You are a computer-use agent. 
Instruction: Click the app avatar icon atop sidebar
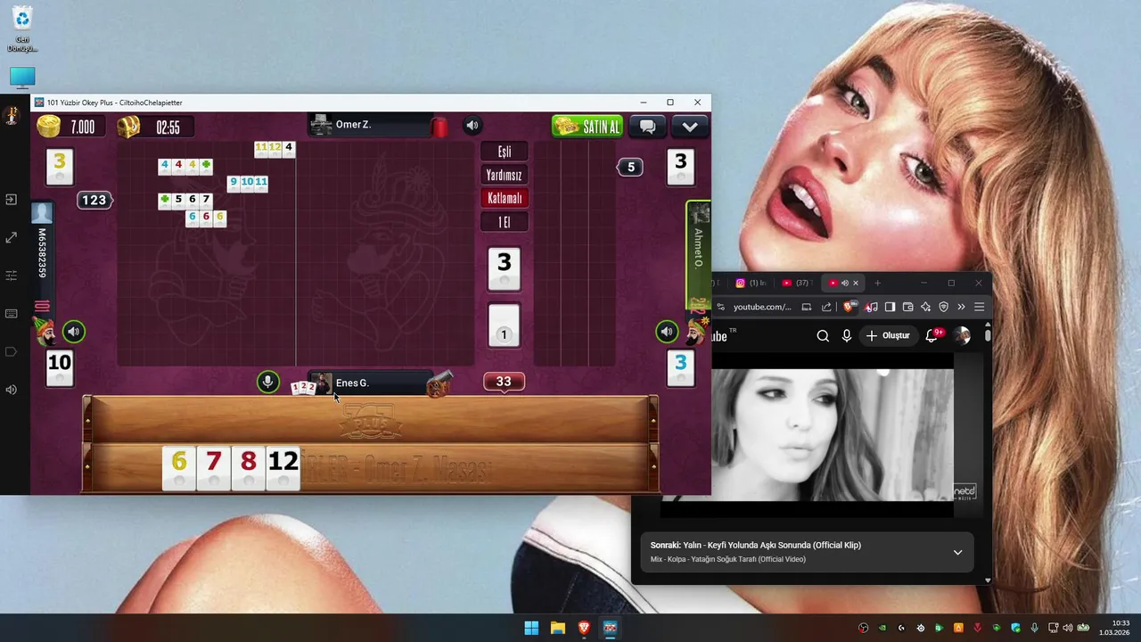pos(12,116)
